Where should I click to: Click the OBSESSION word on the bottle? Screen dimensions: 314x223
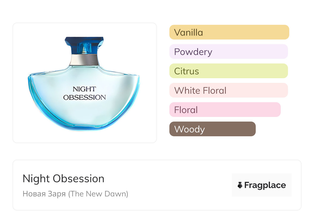(x=85, y=97)
